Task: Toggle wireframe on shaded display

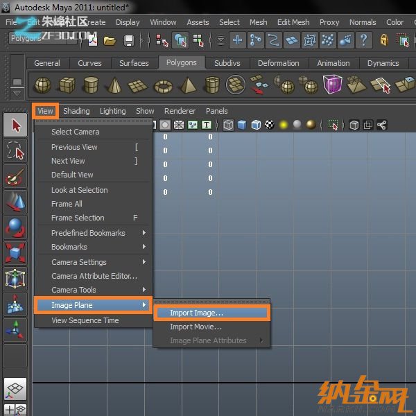Action: tap(256, 125)
